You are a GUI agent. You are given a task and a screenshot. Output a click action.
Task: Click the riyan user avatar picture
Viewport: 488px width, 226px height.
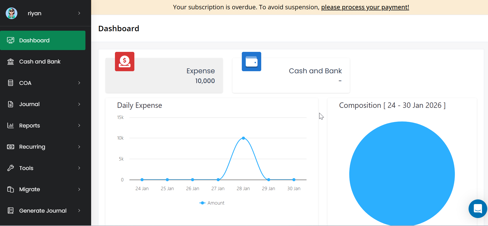click(12, 13)
